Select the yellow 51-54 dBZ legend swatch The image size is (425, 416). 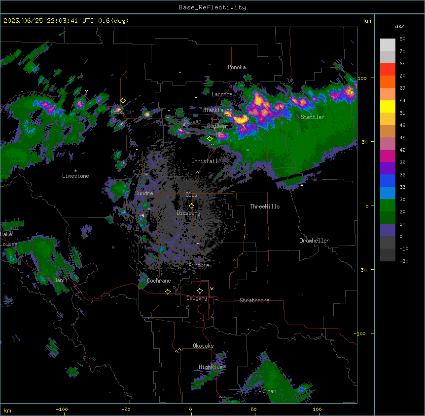point(388,106)
